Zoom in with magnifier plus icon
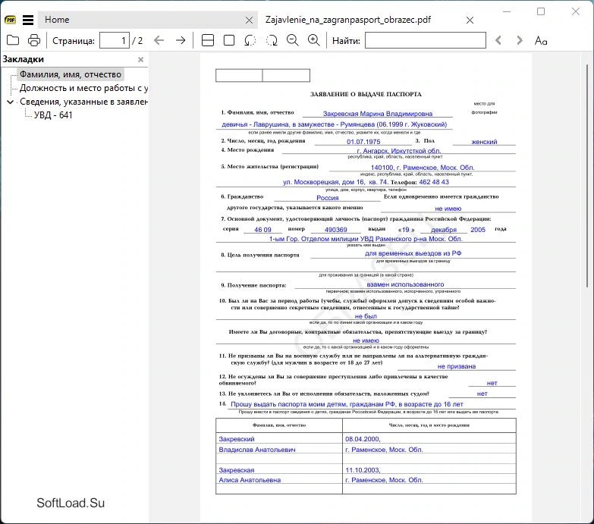594x524 pixels. pyautogui.click(x=313, y=40)
